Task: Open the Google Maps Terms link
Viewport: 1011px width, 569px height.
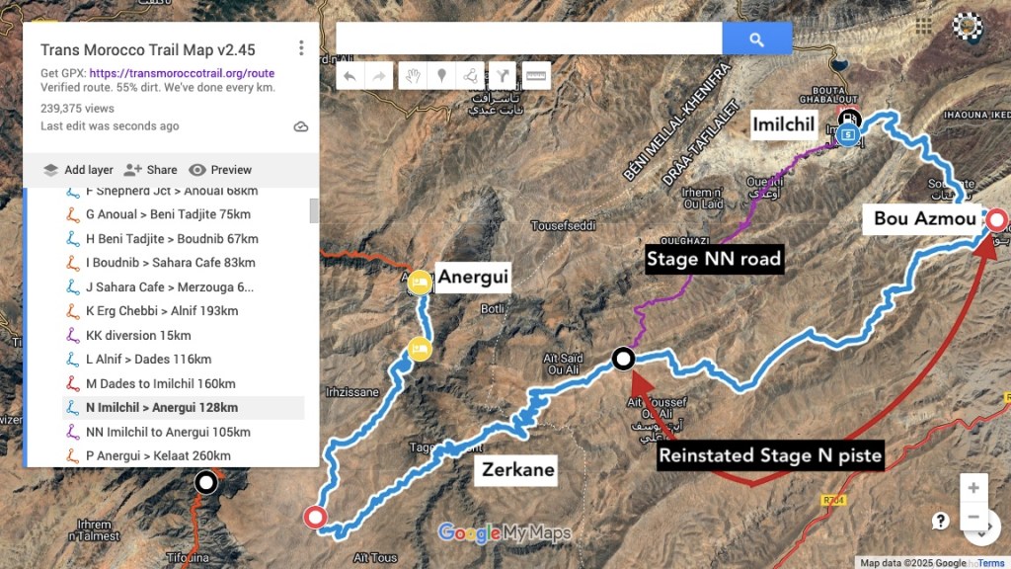Action: pos(990,561)
